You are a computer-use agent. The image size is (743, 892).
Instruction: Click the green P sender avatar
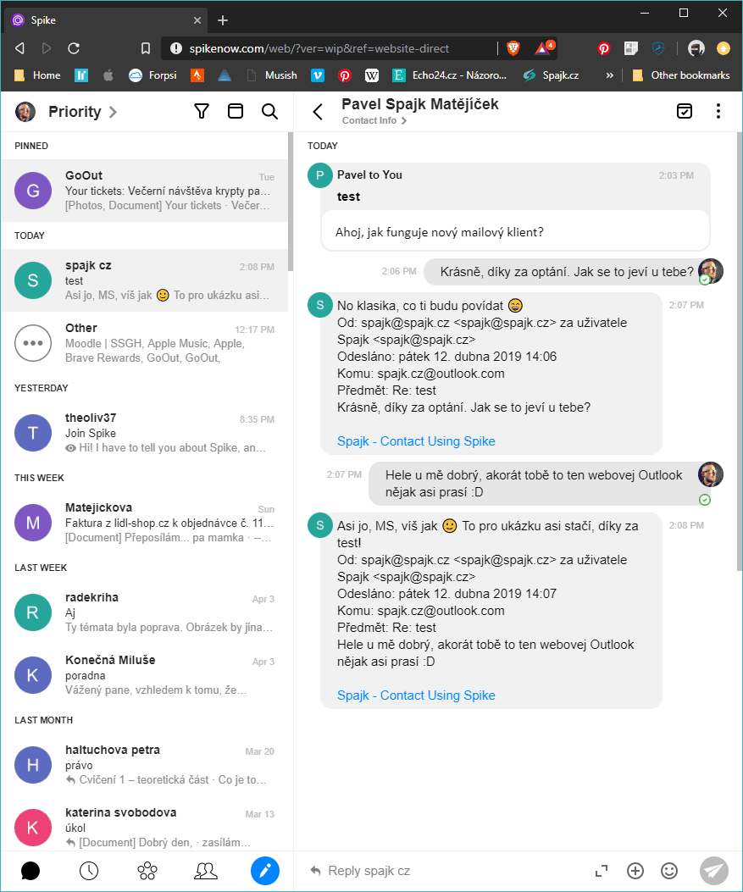(319, 175)
